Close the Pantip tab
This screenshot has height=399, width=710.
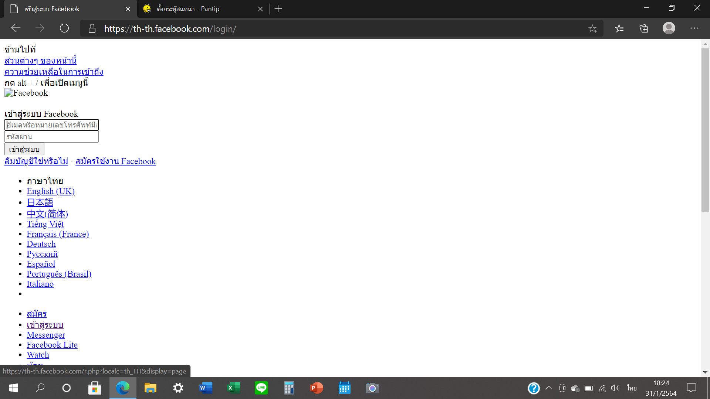pyautogui.click(x=260, y=9)
